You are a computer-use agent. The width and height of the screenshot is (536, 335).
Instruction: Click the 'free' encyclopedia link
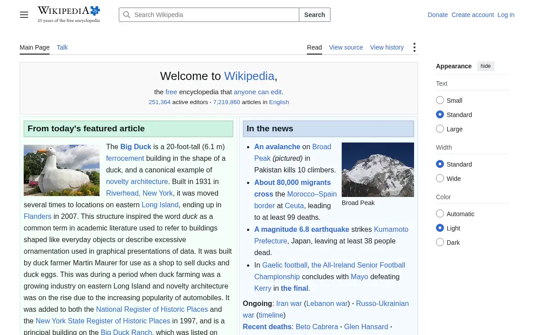[x=172, y=92]
